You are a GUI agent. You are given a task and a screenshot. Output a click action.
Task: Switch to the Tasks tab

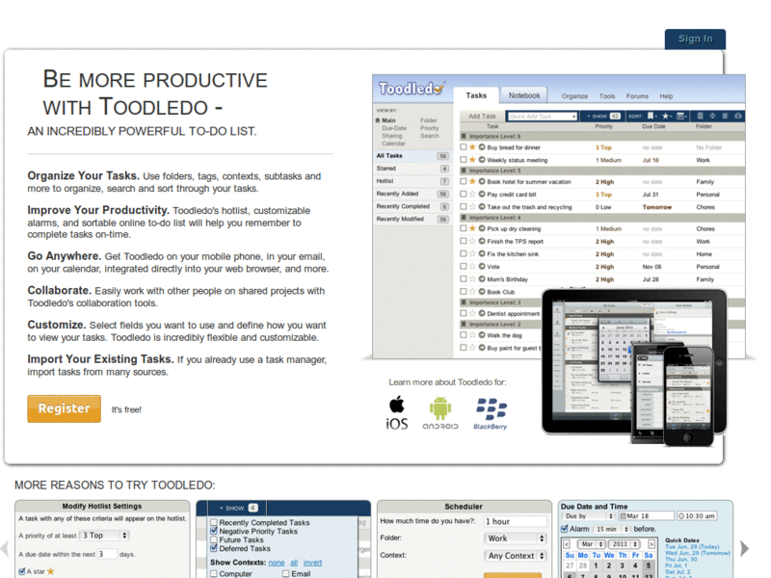point(476,95)
